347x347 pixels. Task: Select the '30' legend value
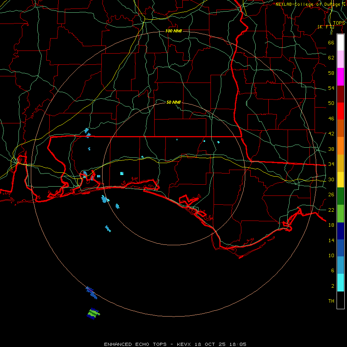(x=331, y=179)
